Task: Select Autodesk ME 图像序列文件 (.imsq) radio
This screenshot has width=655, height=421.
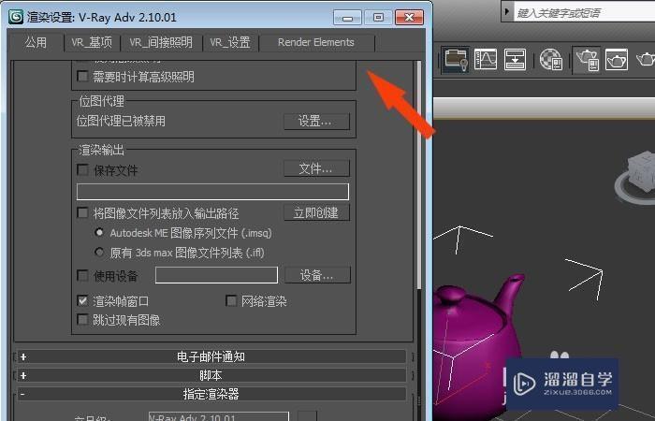Action: coord(99,232)
